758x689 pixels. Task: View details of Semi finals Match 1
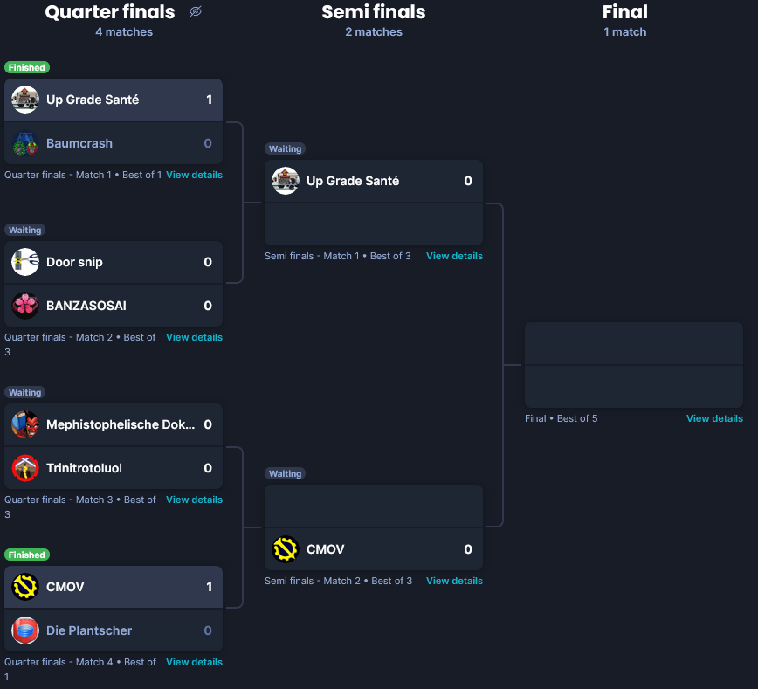454,256
